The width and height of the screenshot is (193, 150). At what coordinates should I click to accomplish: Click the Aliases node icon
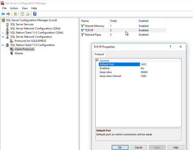[12, 53]
